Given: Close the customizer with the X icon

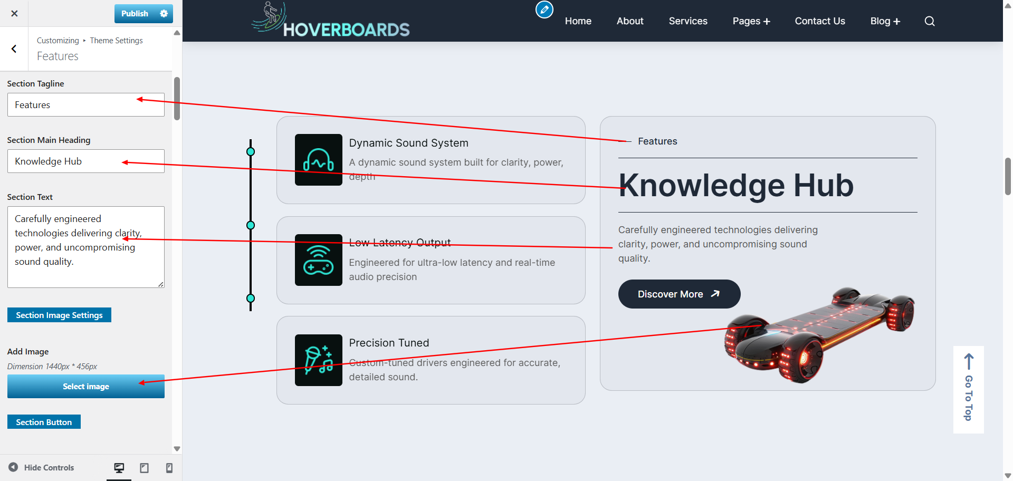Looking at the screenshot, I should [14, 13].
